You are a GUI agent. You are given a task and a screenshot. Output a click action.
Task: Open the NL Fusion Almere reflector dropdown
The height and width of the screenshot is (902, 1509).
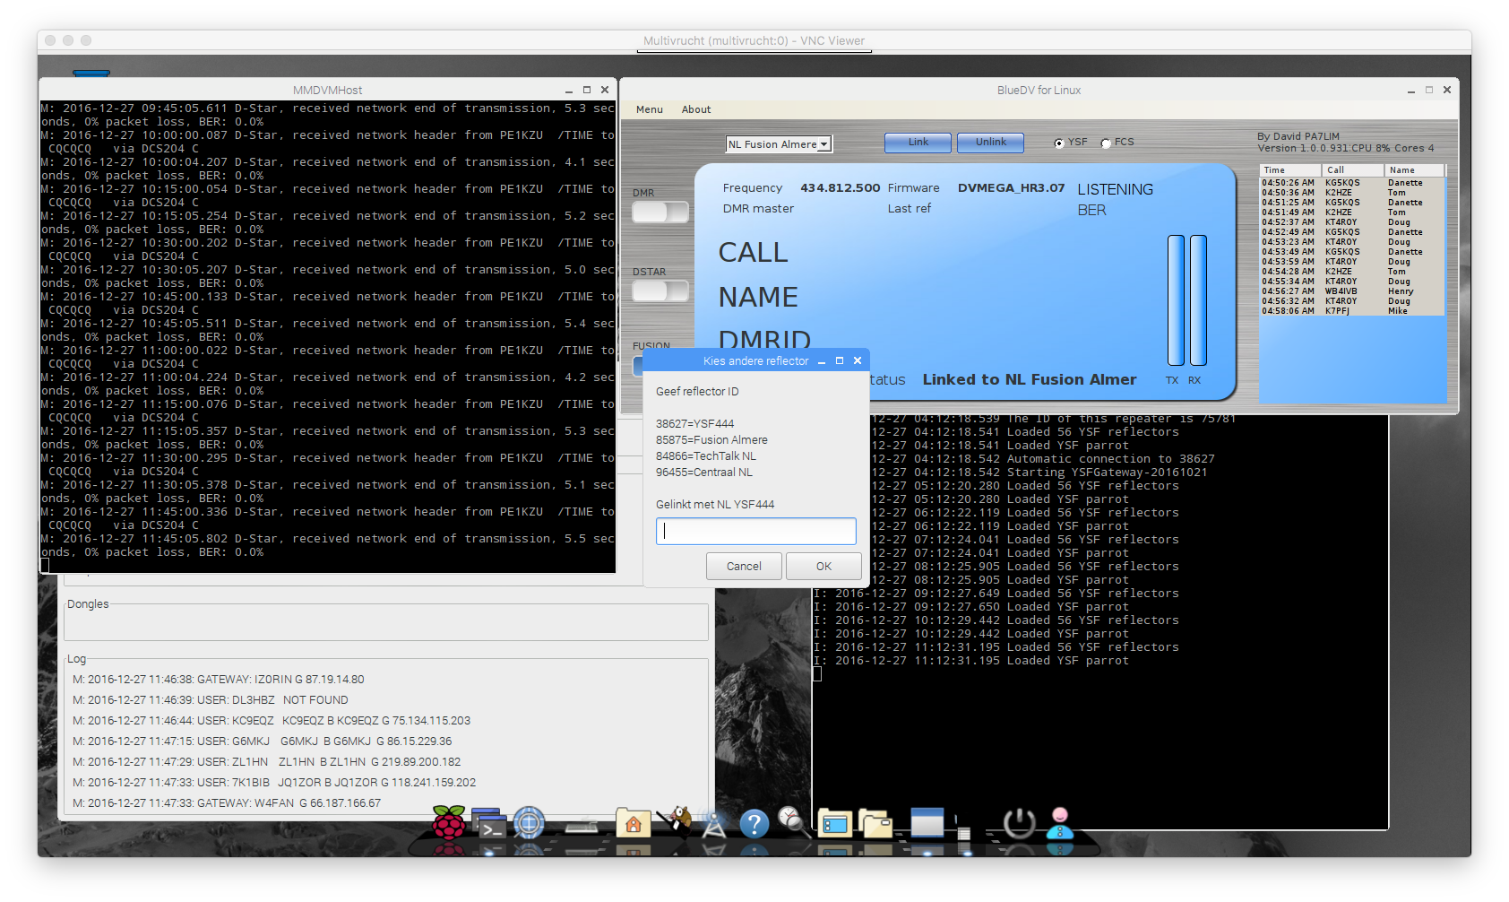point(779,143)
